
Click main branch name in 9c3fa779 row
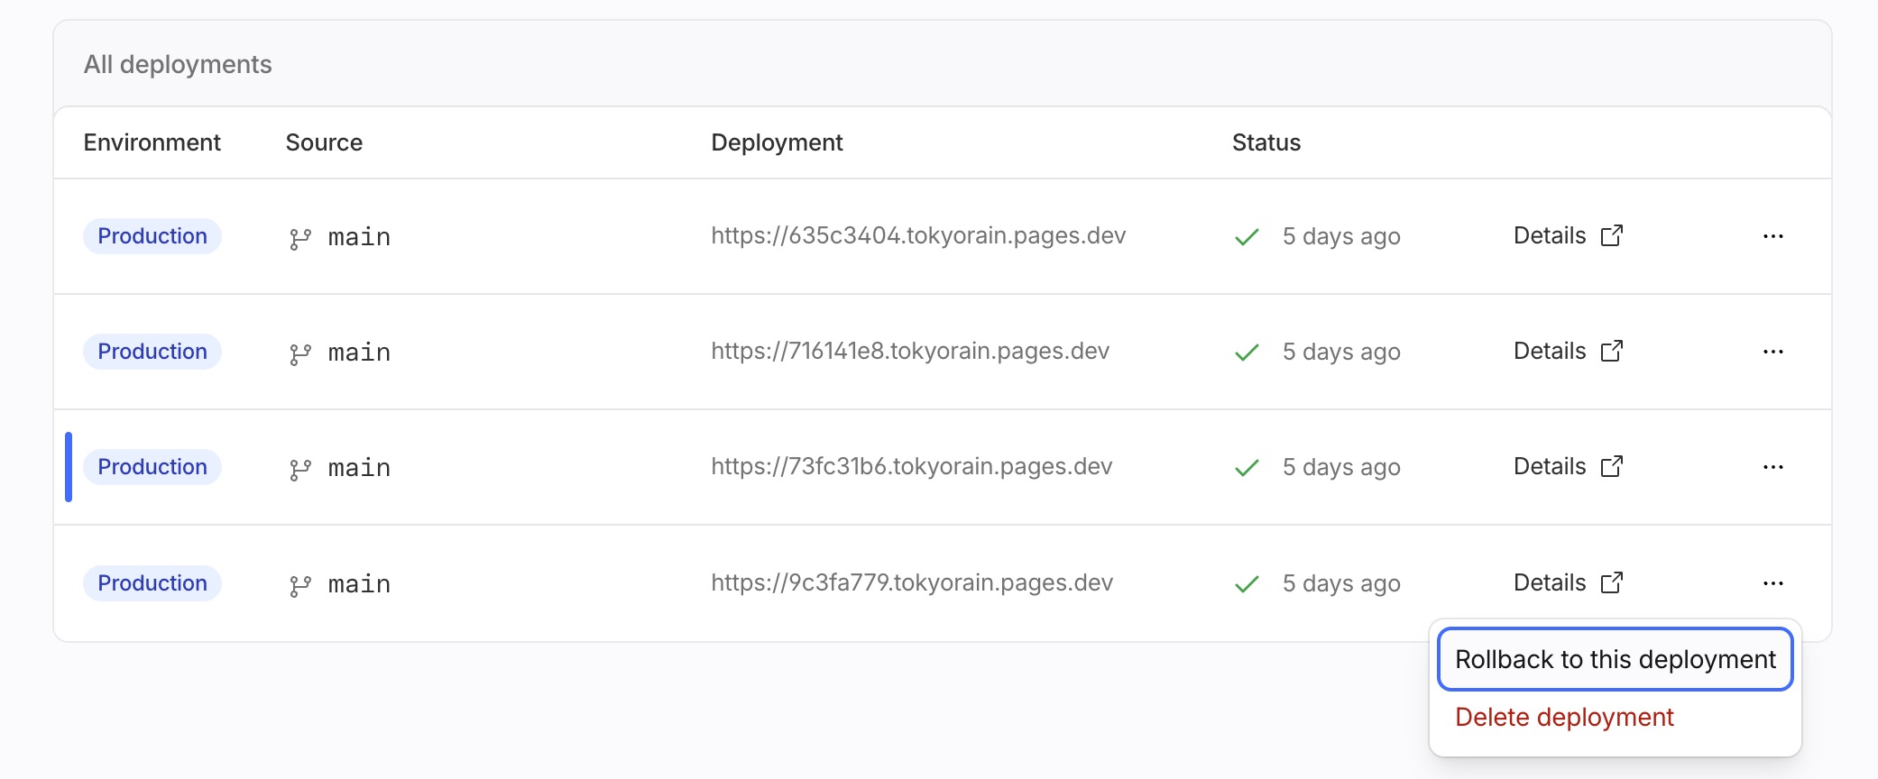(359, 584)
